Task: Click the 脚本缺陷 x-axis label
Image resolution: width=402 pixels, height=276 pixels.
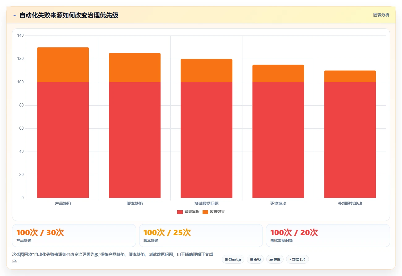Action: coord(135,204)
